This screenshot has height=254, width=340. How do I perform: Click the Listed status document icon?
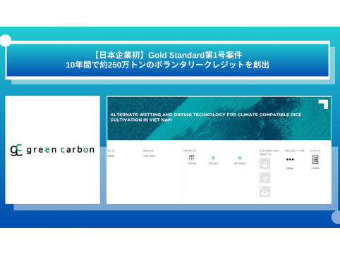(315, 159)
